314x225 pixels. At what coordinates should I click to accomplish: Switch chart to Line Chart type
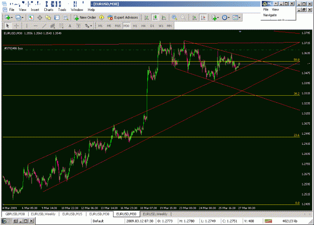click(x=164, y=18)
